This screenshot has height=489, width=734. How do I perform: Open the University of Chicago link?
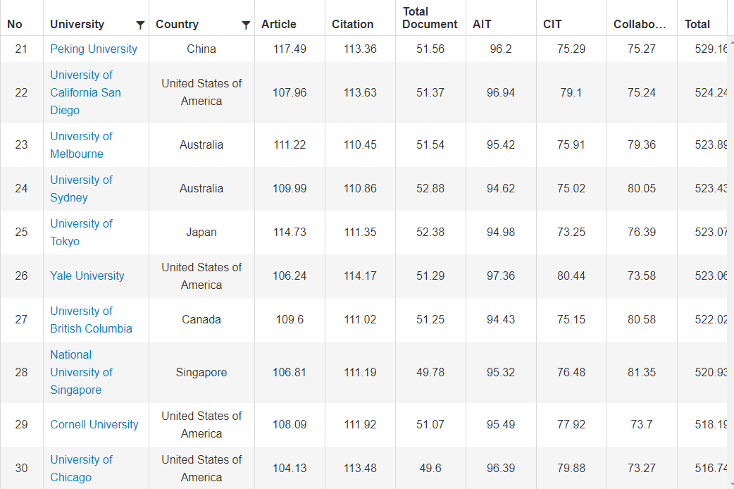coord(81,469)
